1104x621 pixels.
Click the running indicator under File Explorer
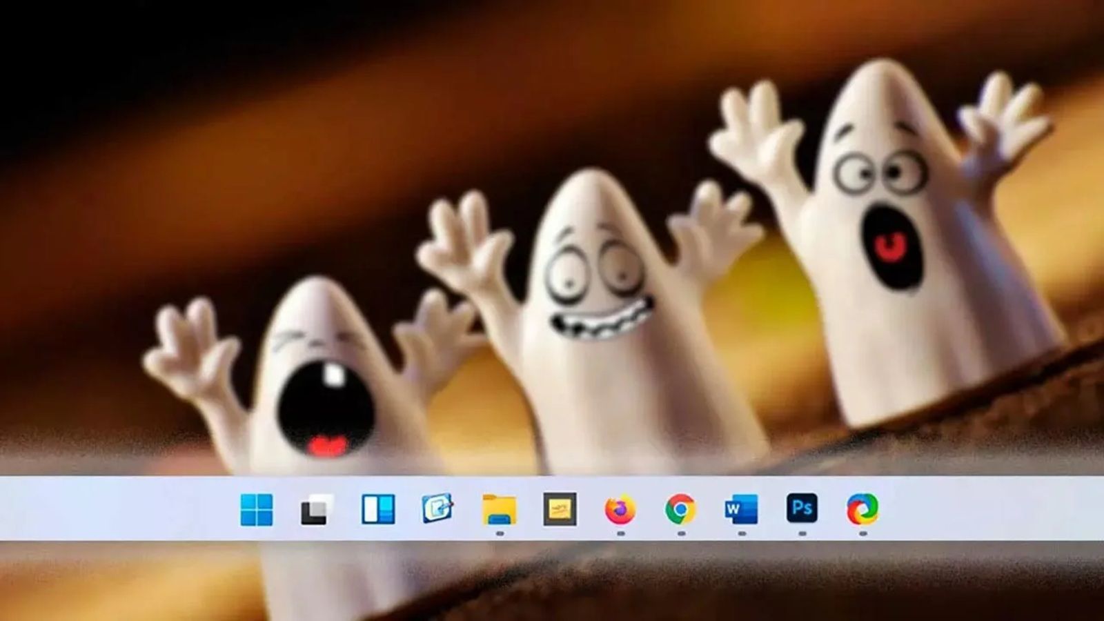(500, 533)
